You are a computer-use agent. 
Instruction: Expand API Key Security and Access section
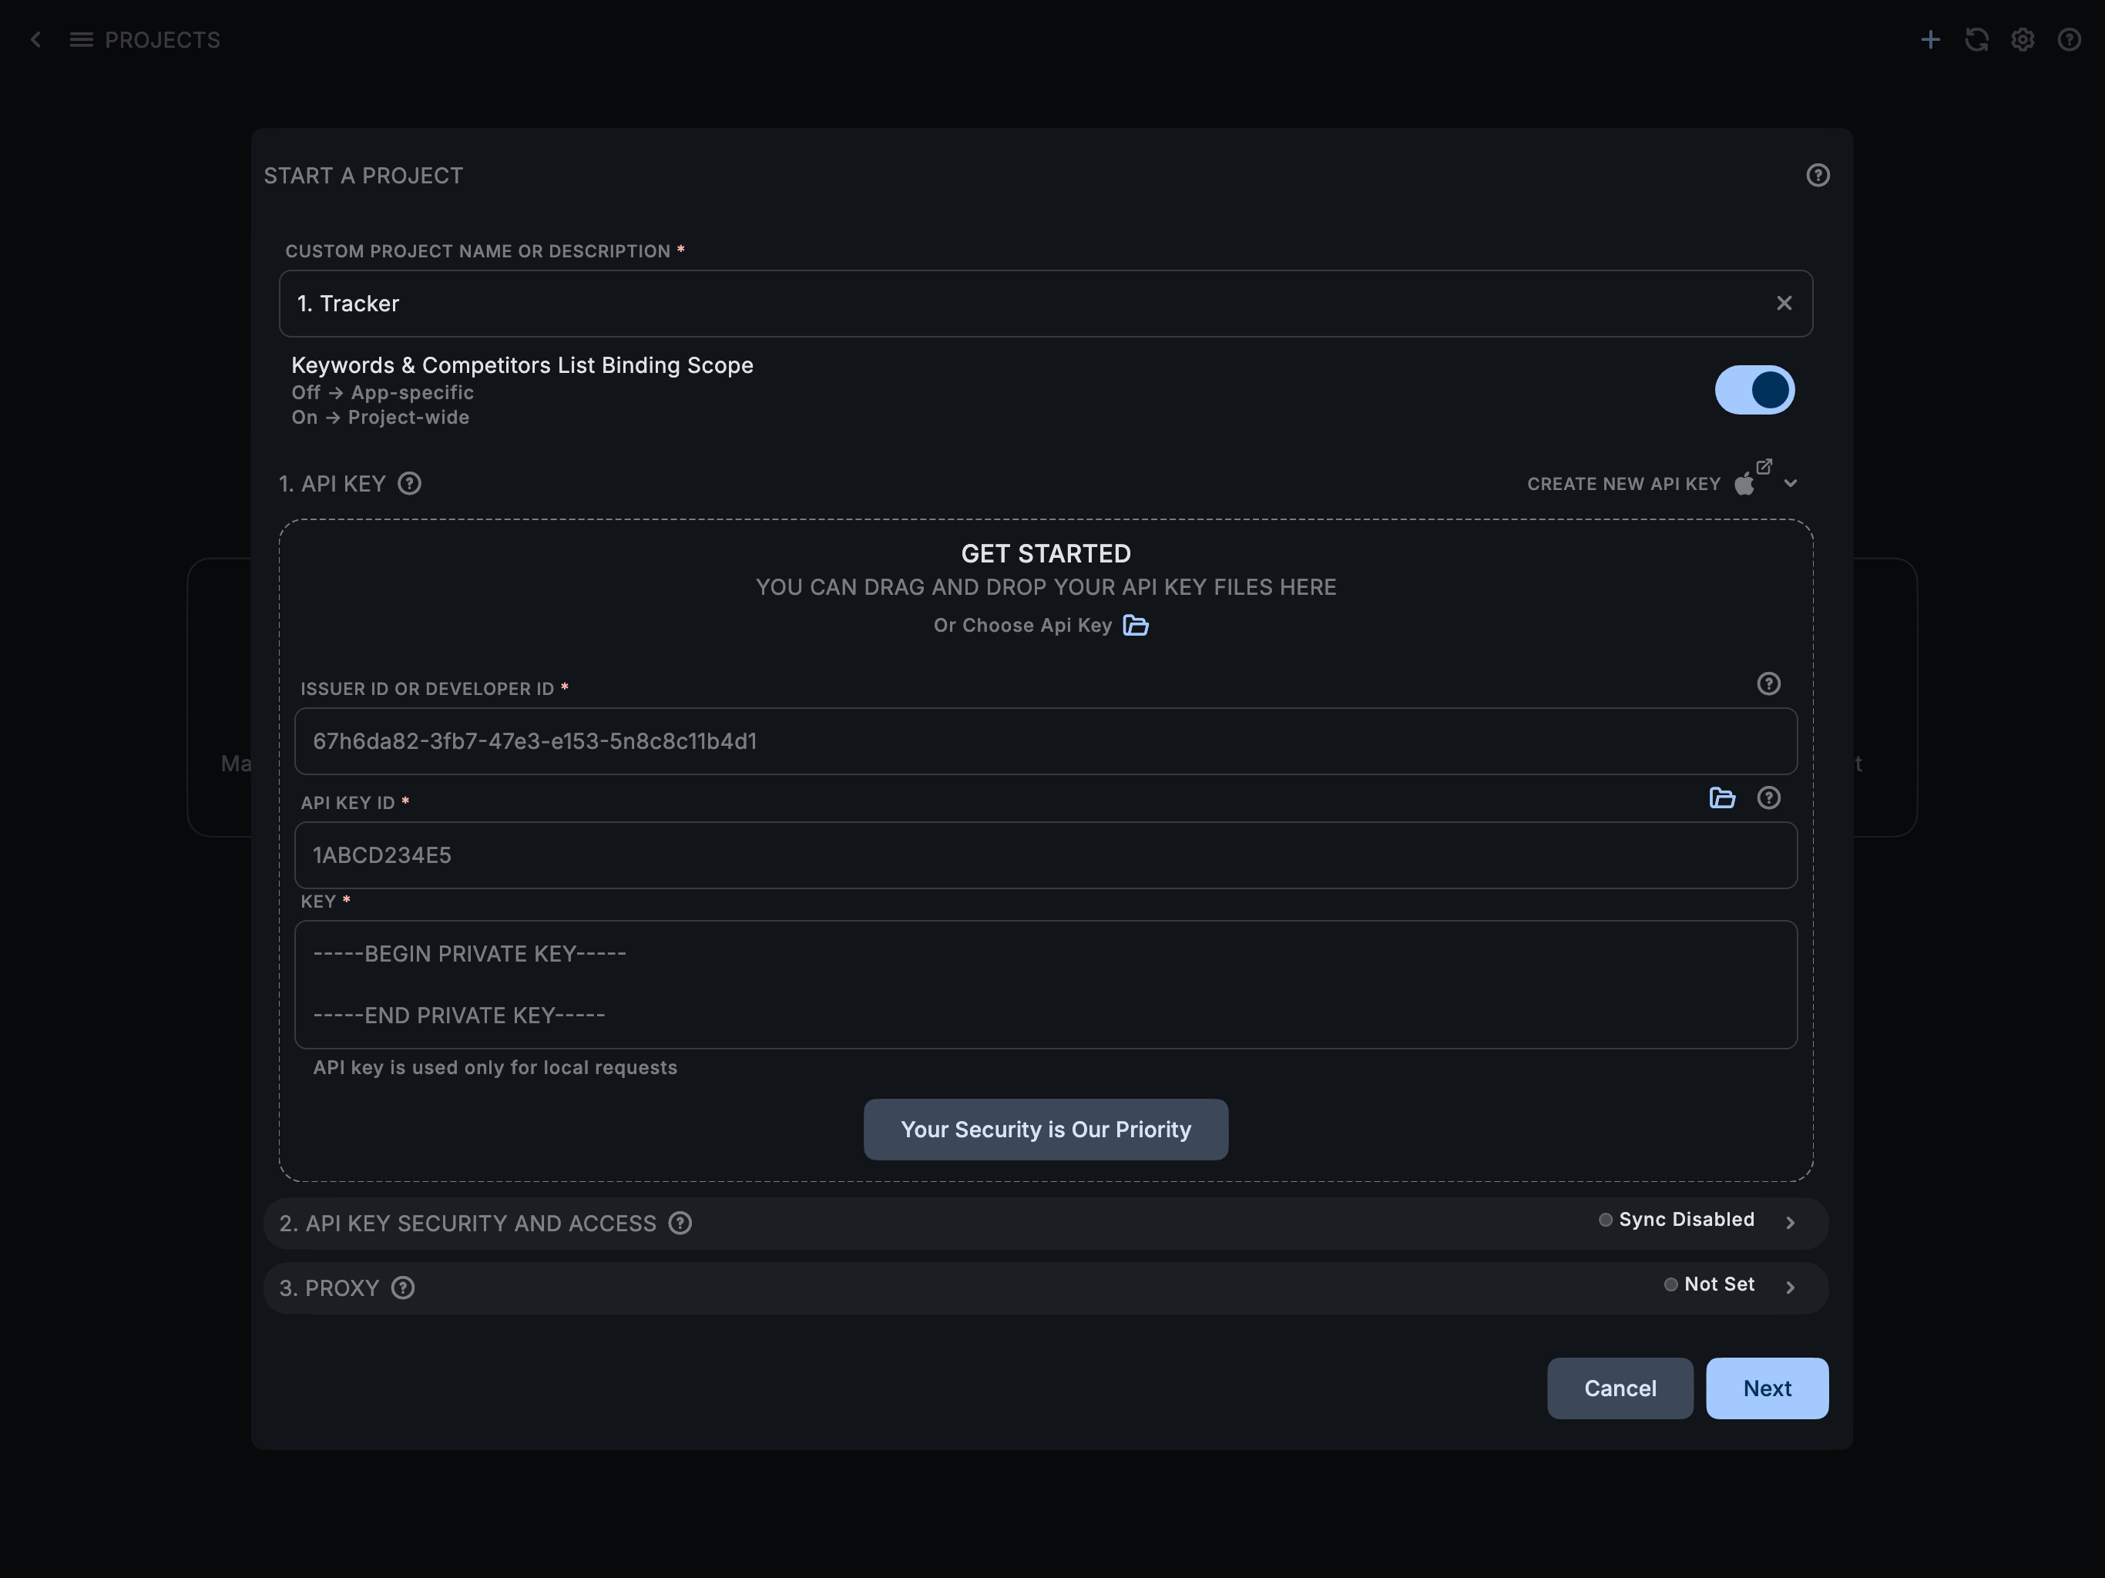click(1789, 1223)
